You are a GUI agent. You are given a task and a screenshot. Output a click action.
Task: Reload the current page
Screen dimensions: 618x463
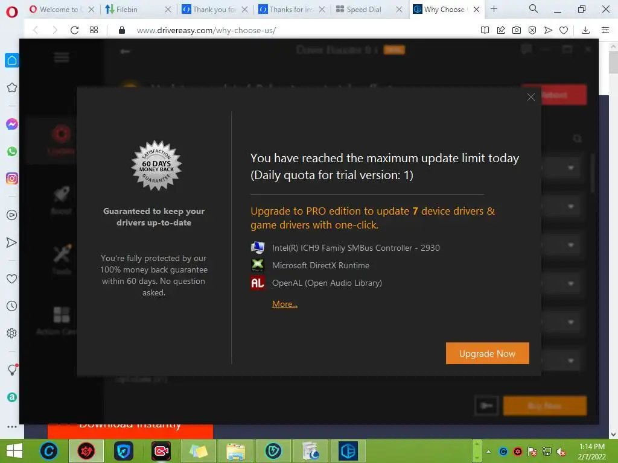(x=74, y=30)
